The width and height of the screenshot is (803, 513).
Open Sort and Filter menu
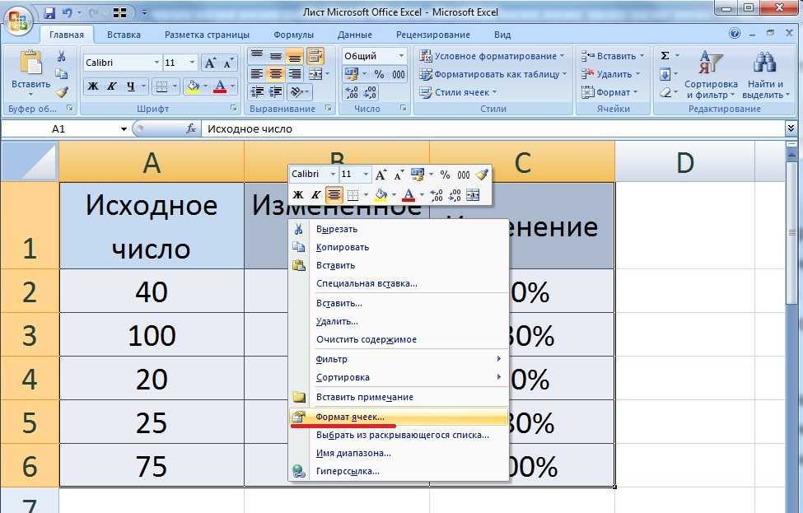(711, 75)
